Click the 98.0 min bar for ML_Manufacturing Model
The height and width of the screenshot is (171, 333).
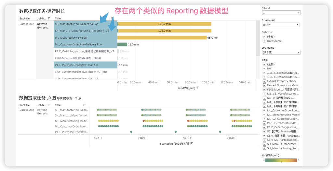162,38
